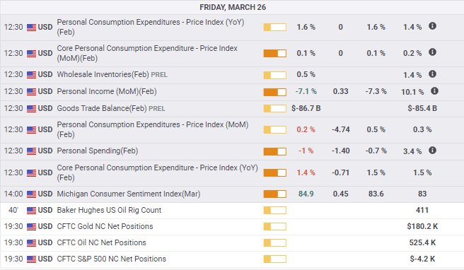The width and height of the screenshot is (464, 270).
Task: Click volatility bar for Michigan Consumer Sentiment
Action: pyautogui.click(x=275, y=194)
